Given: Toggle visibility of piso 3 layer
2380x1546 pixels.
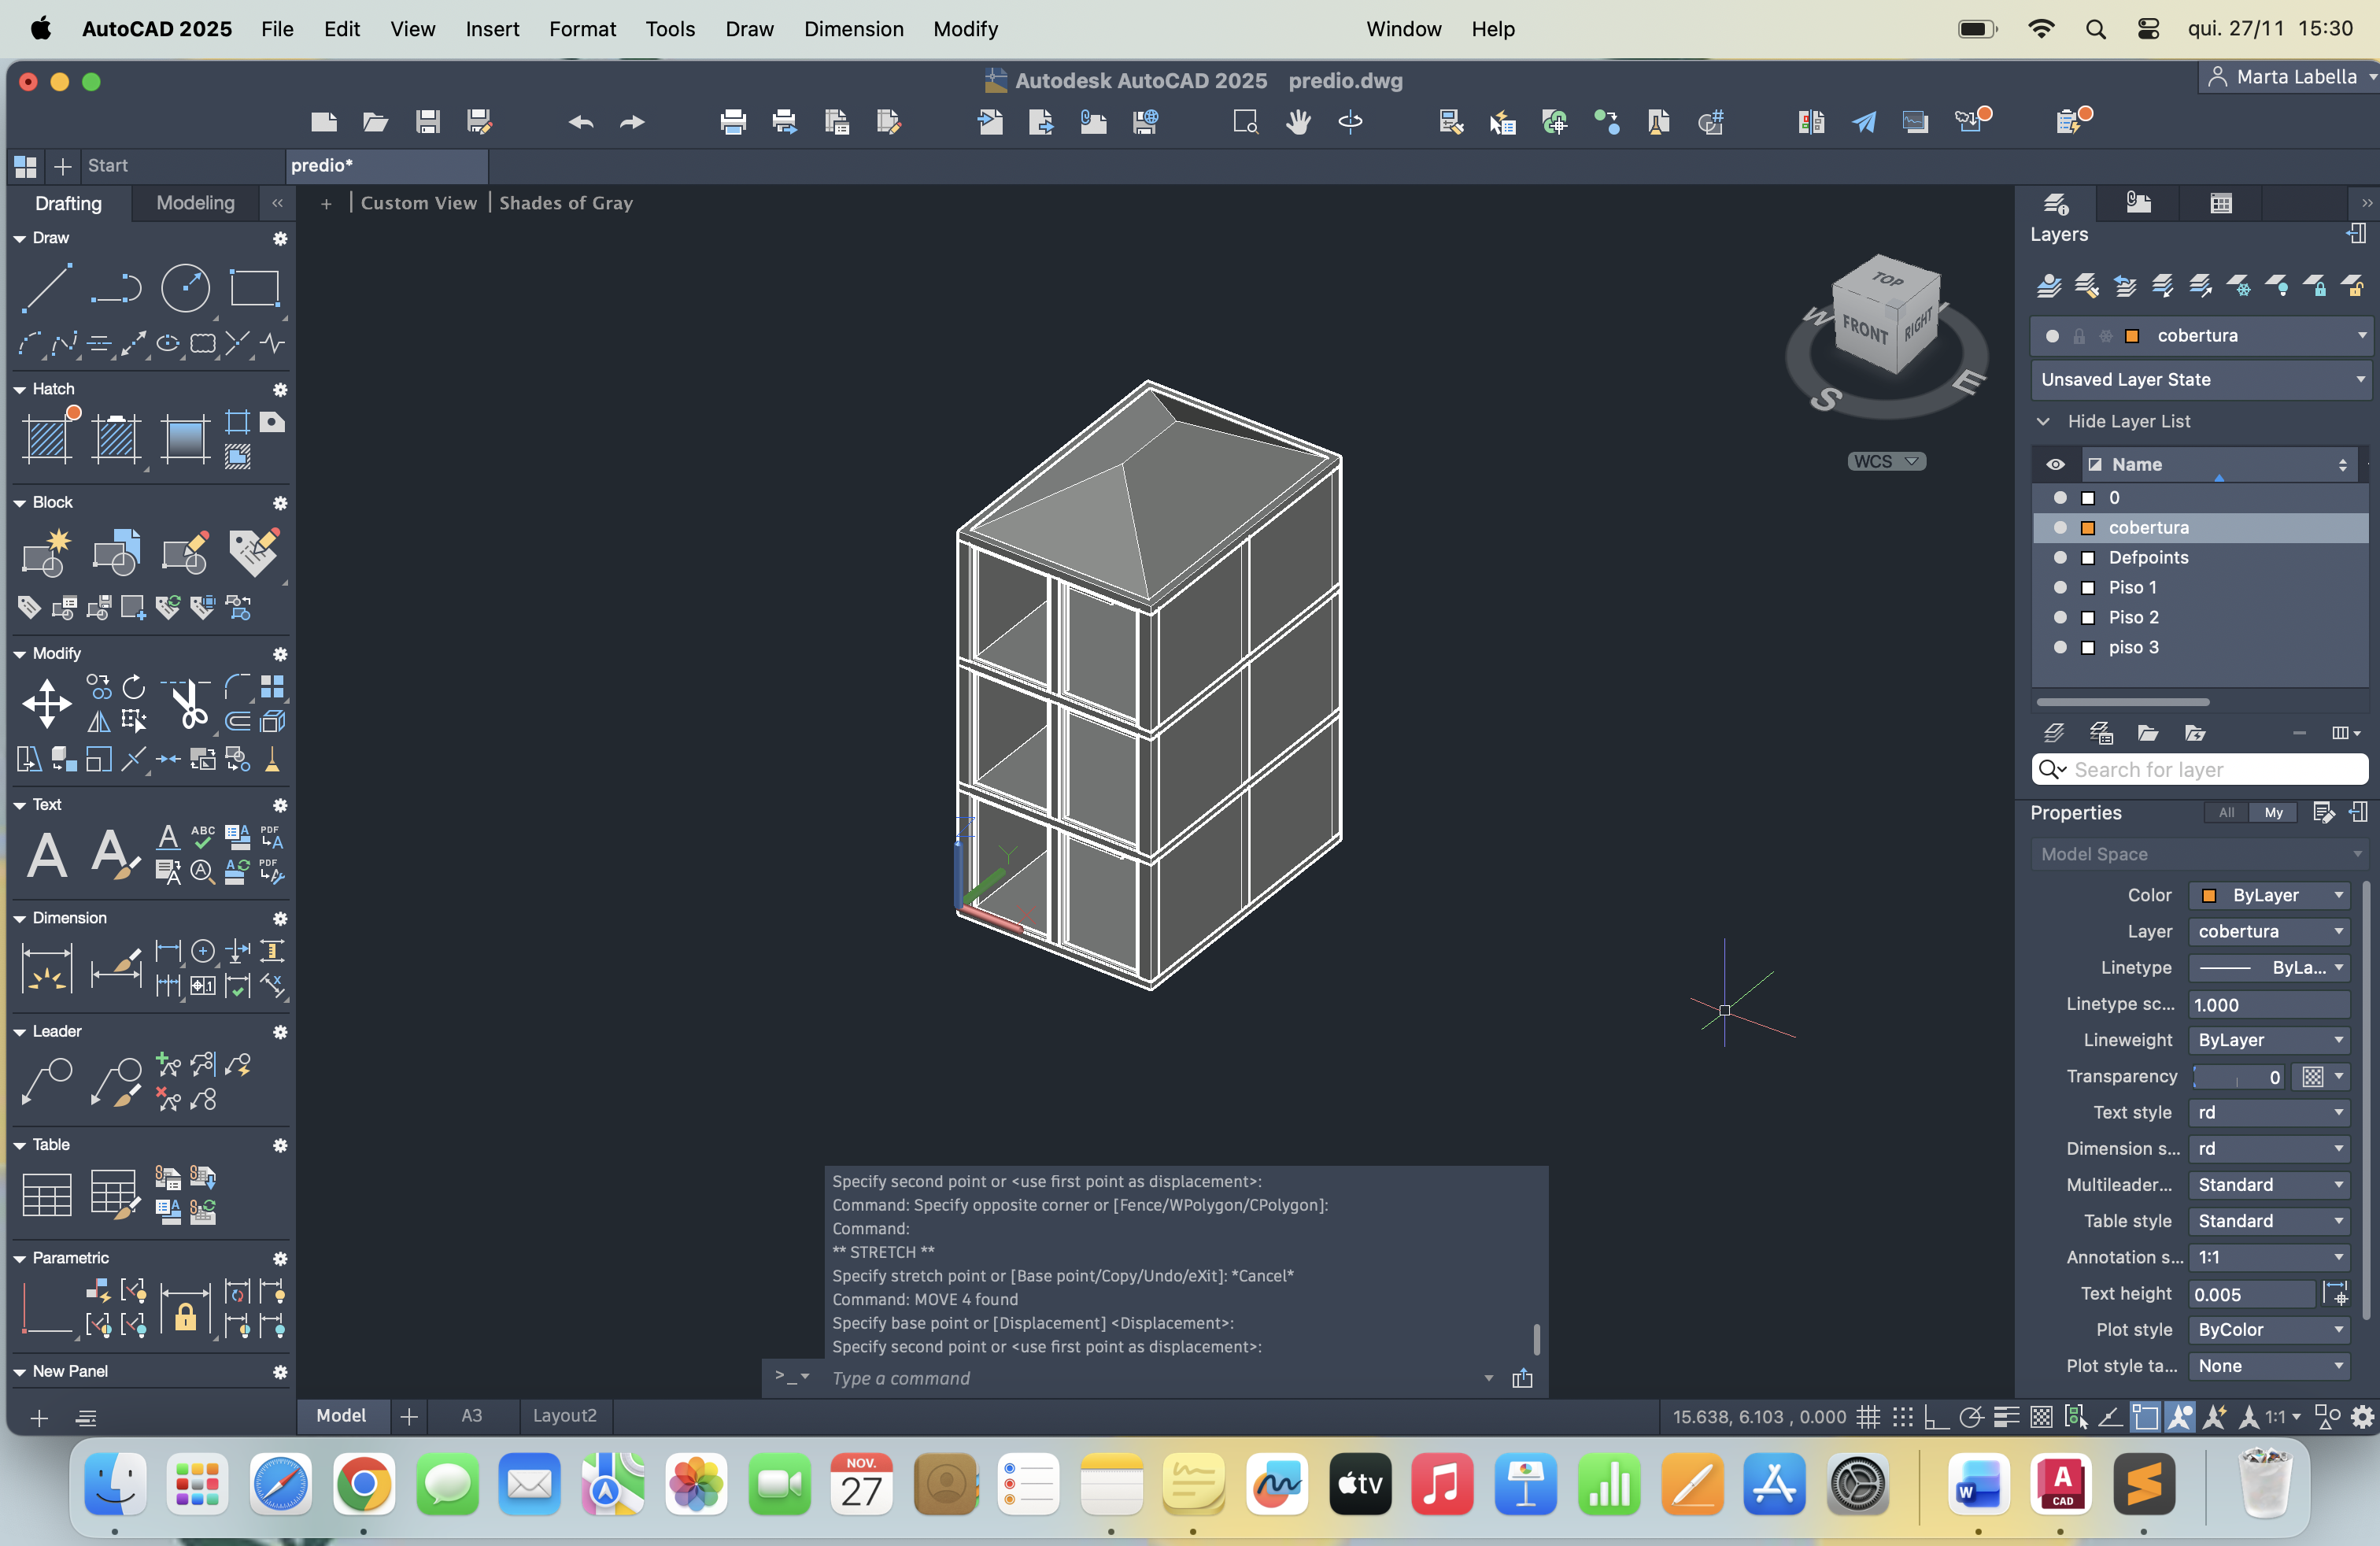Looking at the screenshot, I should click(x=2059, y=647).
